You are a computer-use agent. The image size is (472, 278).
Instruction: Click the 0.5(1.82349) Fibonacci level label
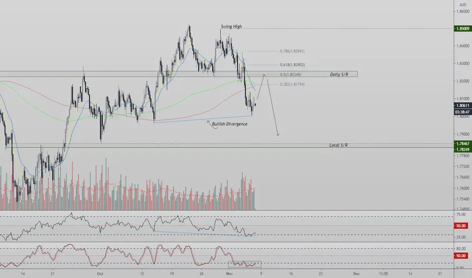290,74
